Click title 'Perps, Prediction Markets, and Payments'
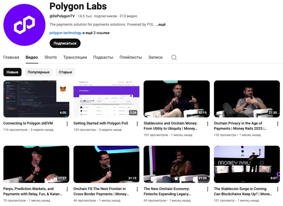Viewport: 283px width, 206px height. tap(33, 191)
